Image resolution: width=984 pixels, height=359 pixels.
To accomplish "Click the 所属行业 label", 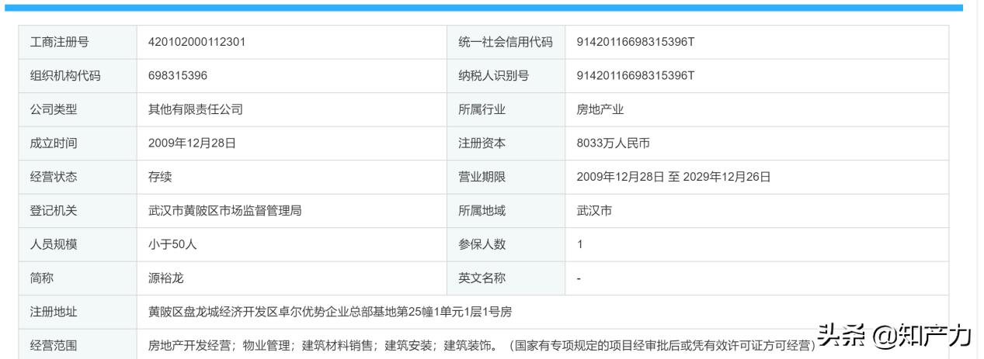I will [482, 109].
